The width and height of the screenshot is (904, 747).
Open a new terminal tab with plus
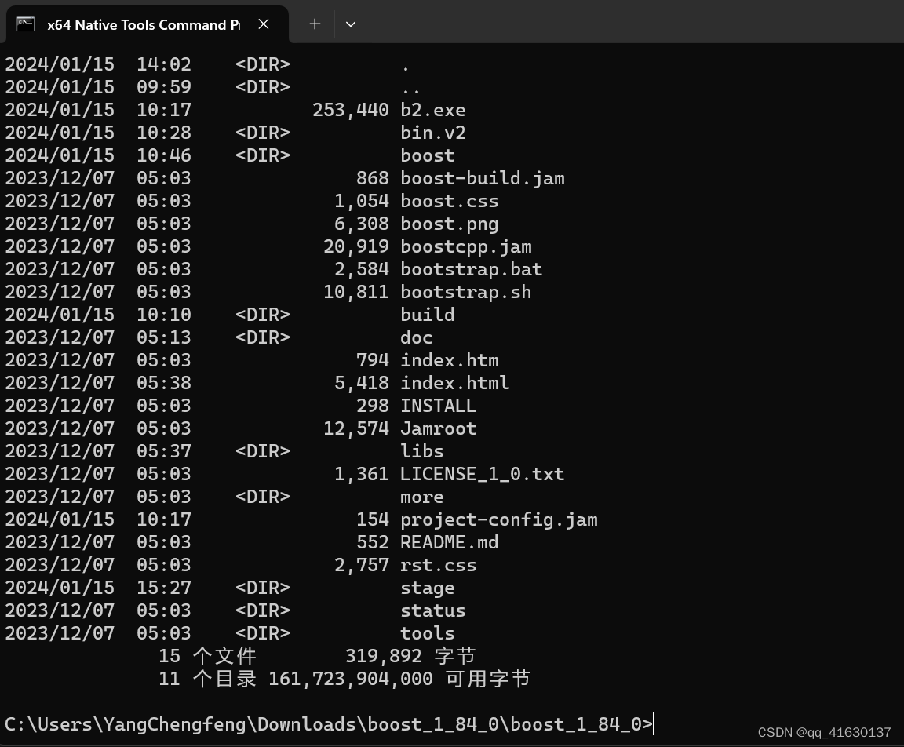tap(315, 24)
